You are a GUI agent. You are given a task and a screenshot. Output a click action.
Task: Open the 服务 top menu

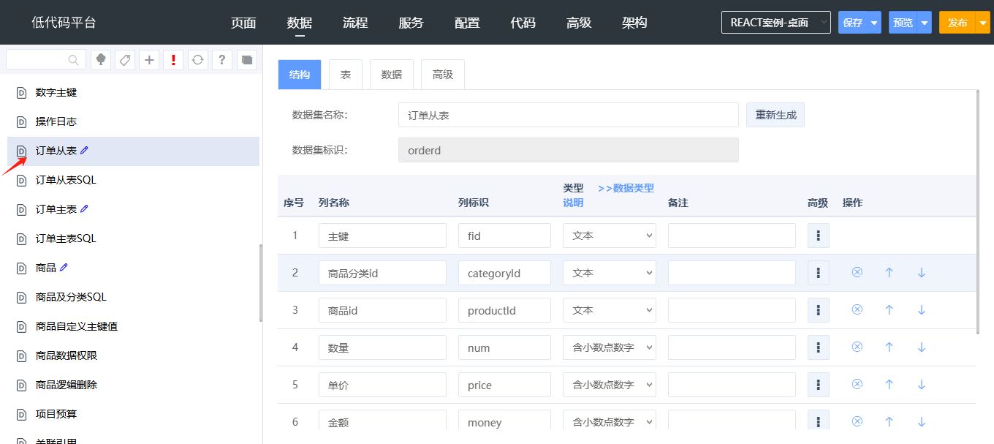click(411, 23)
